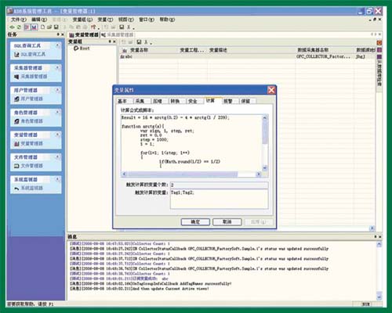392x313 pixels.
Task: Switch to 转换 tab in properties dialog
Action: [175, 101]
